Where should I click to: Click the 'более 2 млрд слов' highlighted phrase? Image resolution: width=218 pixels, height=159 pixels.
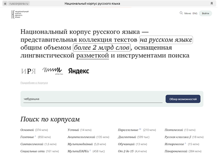coord(102,47)
